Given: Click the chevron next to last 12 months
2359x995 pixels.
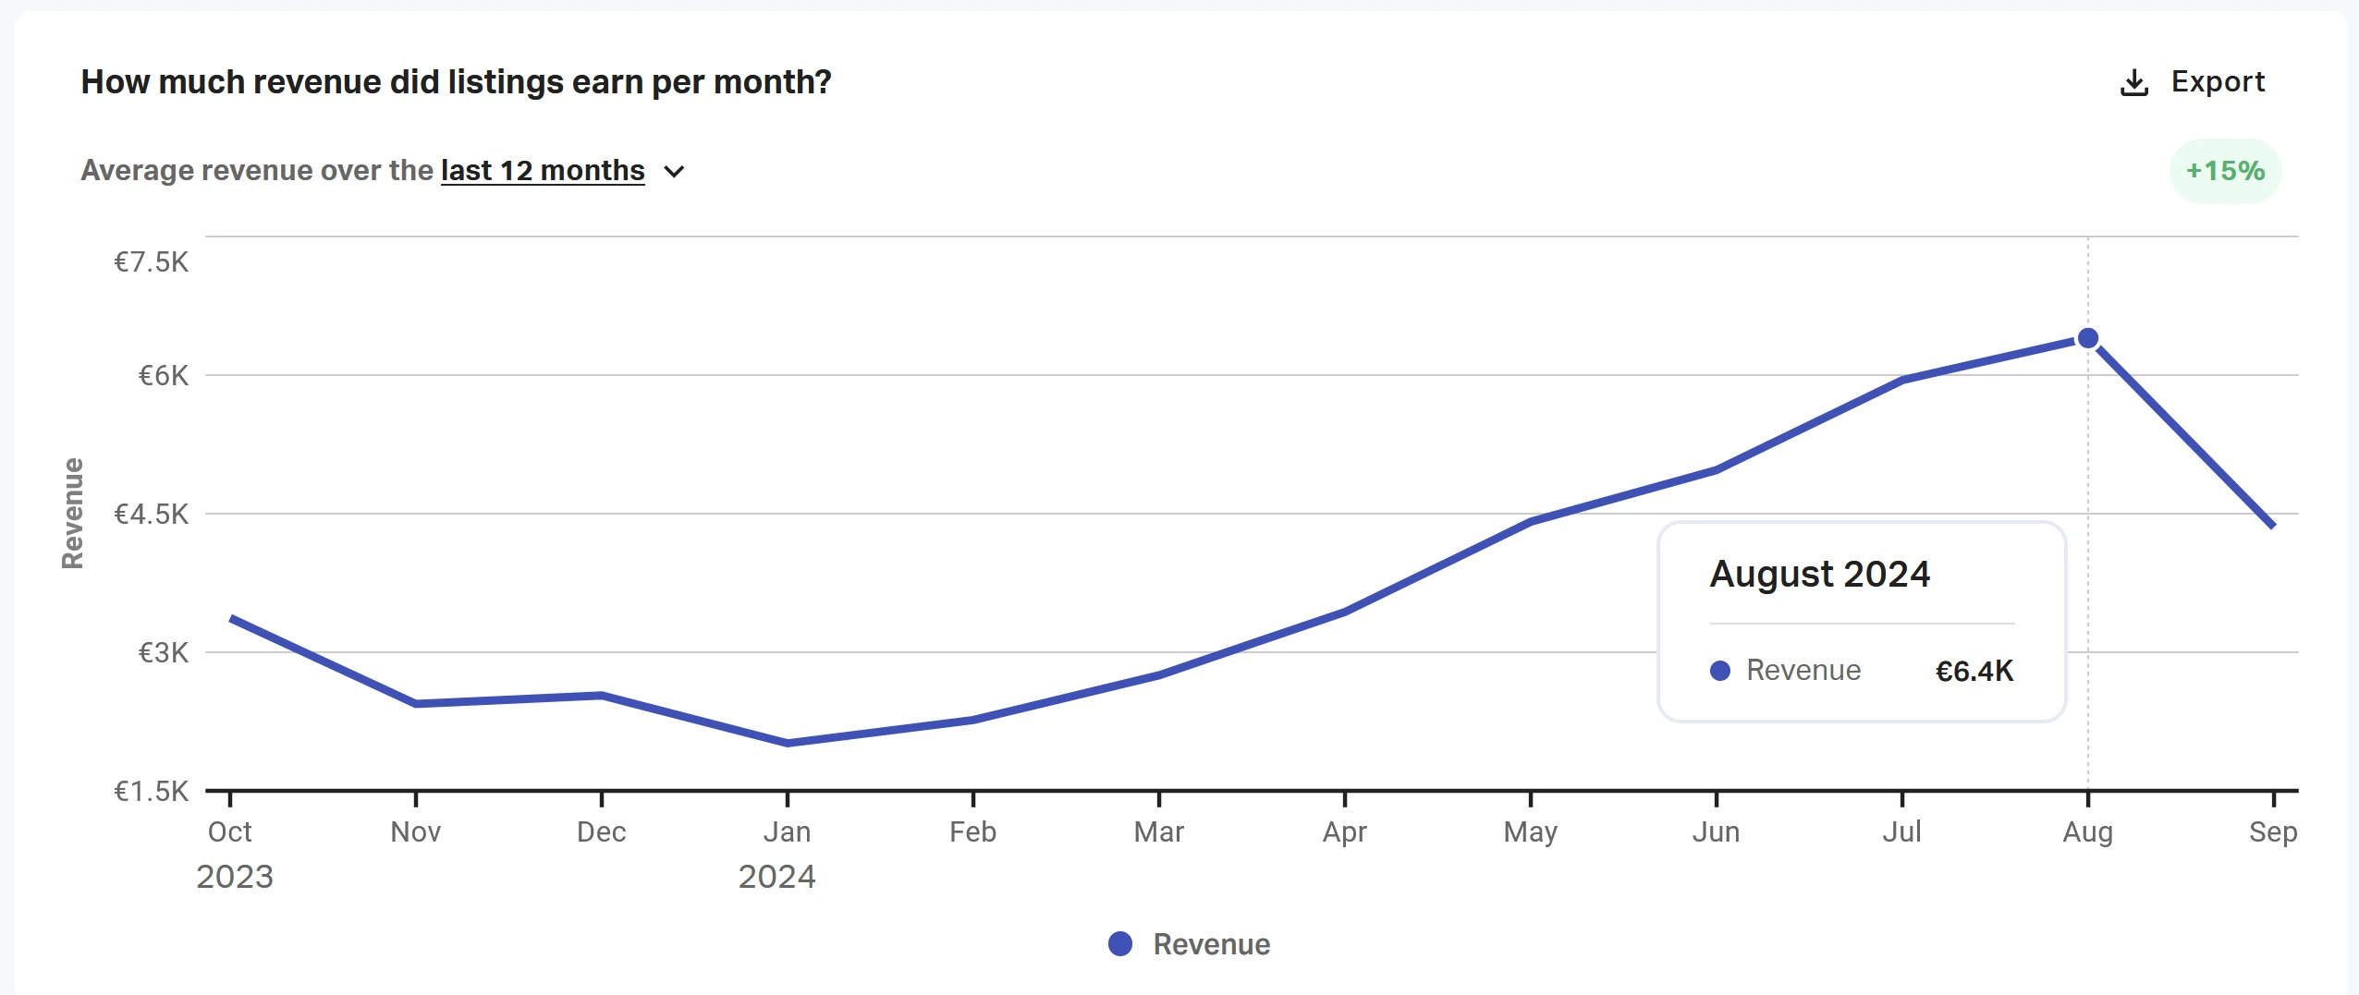Looking at the screenshot, I should pyautogui.click(x=675, y=172).
